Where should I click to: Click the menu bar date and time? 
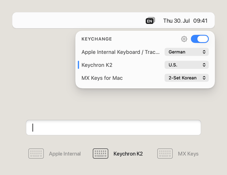pyautogui.click(x=185, y=21)
